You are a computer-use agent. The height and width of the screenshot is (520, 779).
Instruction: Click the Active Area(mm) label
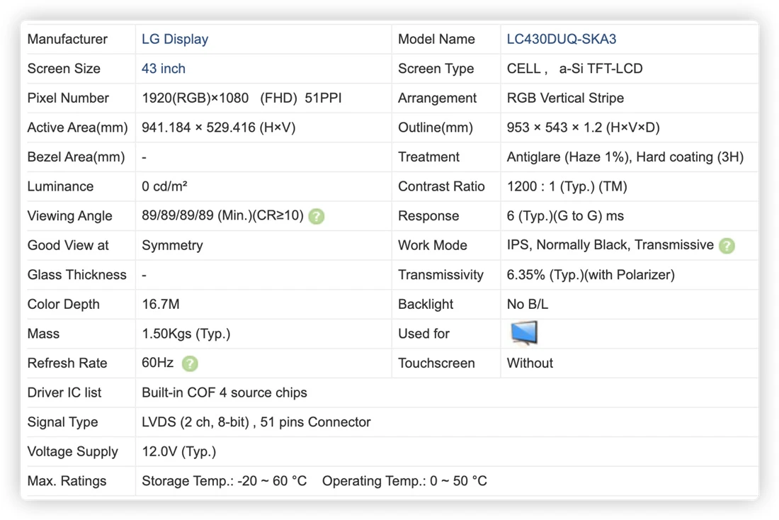[x=77, y=128]
